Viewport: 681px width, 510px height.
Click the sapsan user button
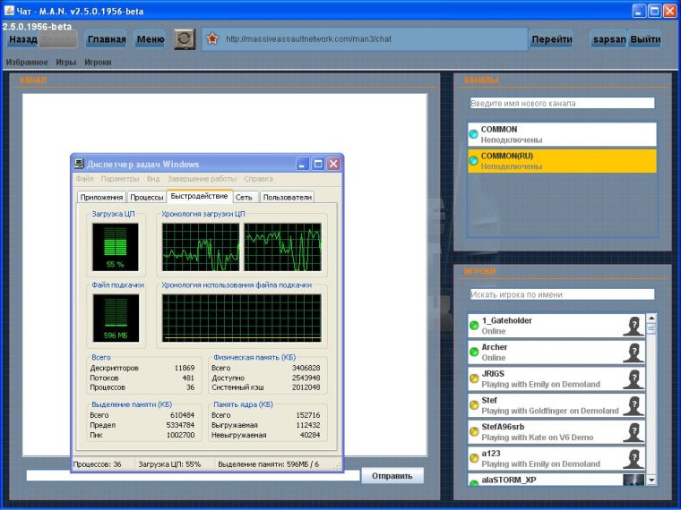tap(609, 39)
